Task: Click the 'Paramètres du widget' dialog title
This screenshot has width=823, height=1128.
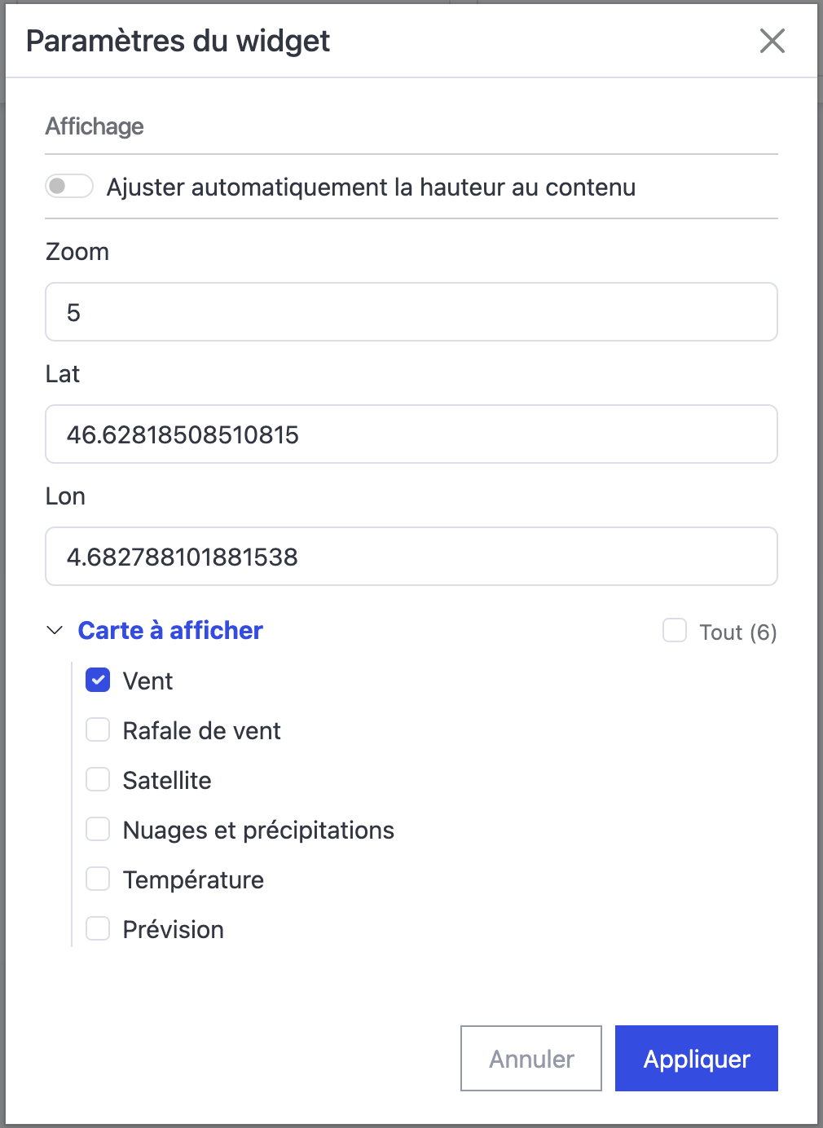Action: 178,41
